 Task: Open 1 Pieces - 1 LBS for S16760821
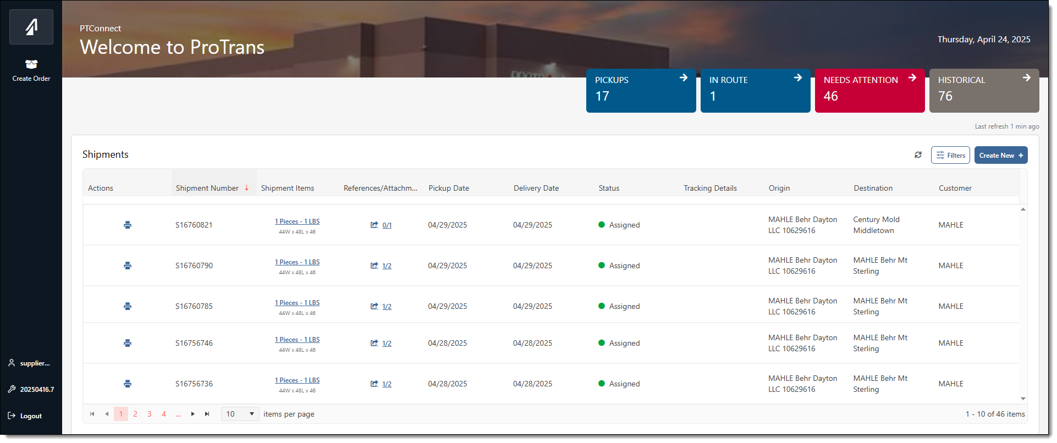click(297, 221)
